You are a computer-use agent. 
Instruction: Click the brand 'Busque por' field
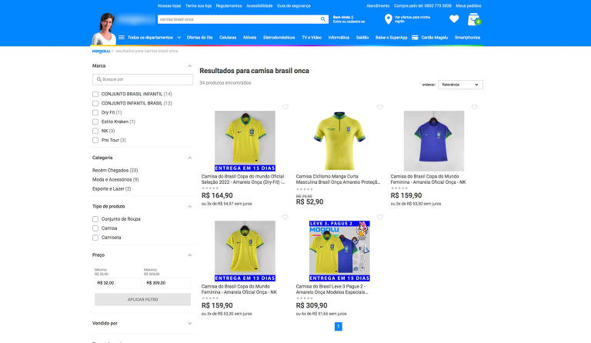click(142, 79)
